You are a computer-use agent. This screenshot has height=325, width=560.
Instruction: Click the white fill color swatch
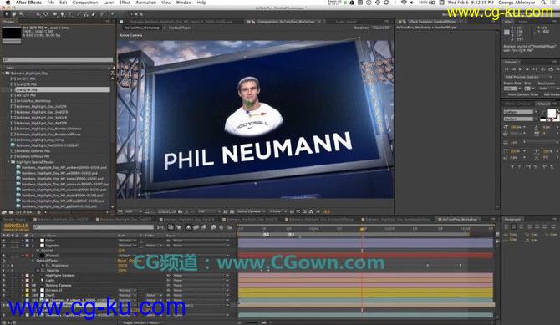552,114
